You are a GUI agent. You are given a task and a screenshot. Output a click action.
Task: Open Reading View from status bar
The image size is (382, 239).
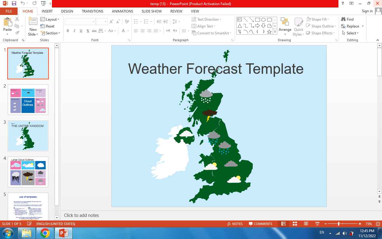pyautogui.click(x=306, y=224)
